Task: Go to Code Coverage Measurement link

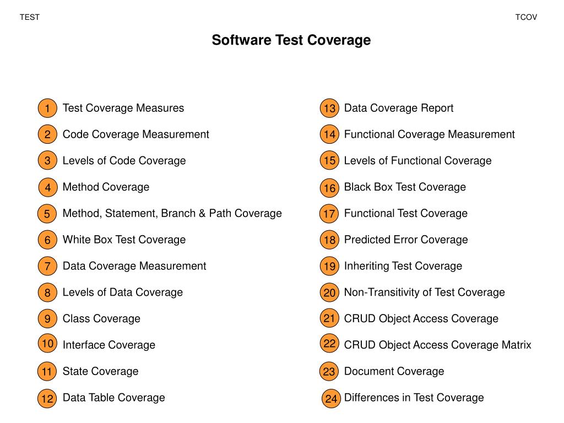Action: [135, 134]
